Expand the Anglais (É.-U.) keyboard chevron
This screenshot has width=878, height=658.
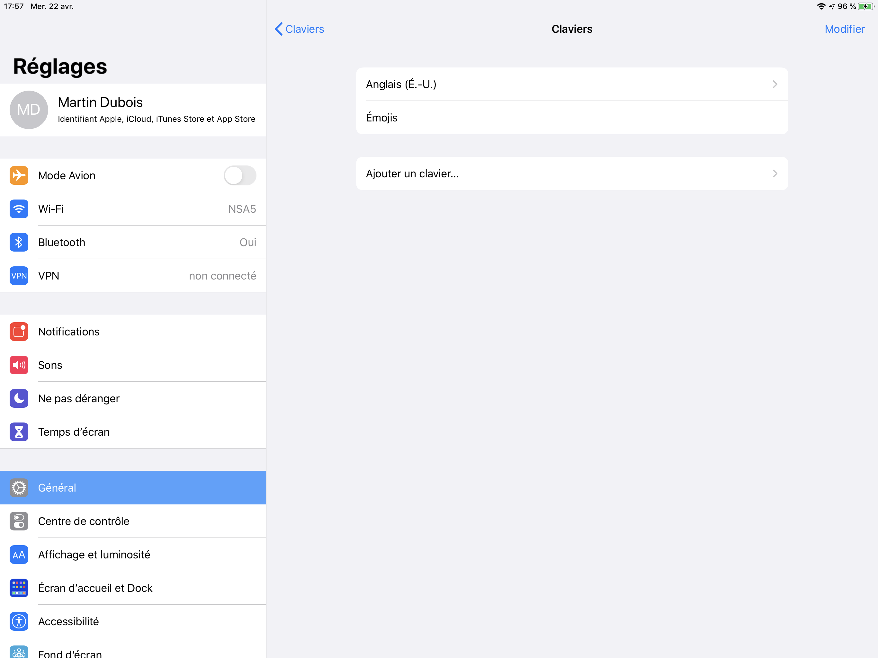click(775, 84)
